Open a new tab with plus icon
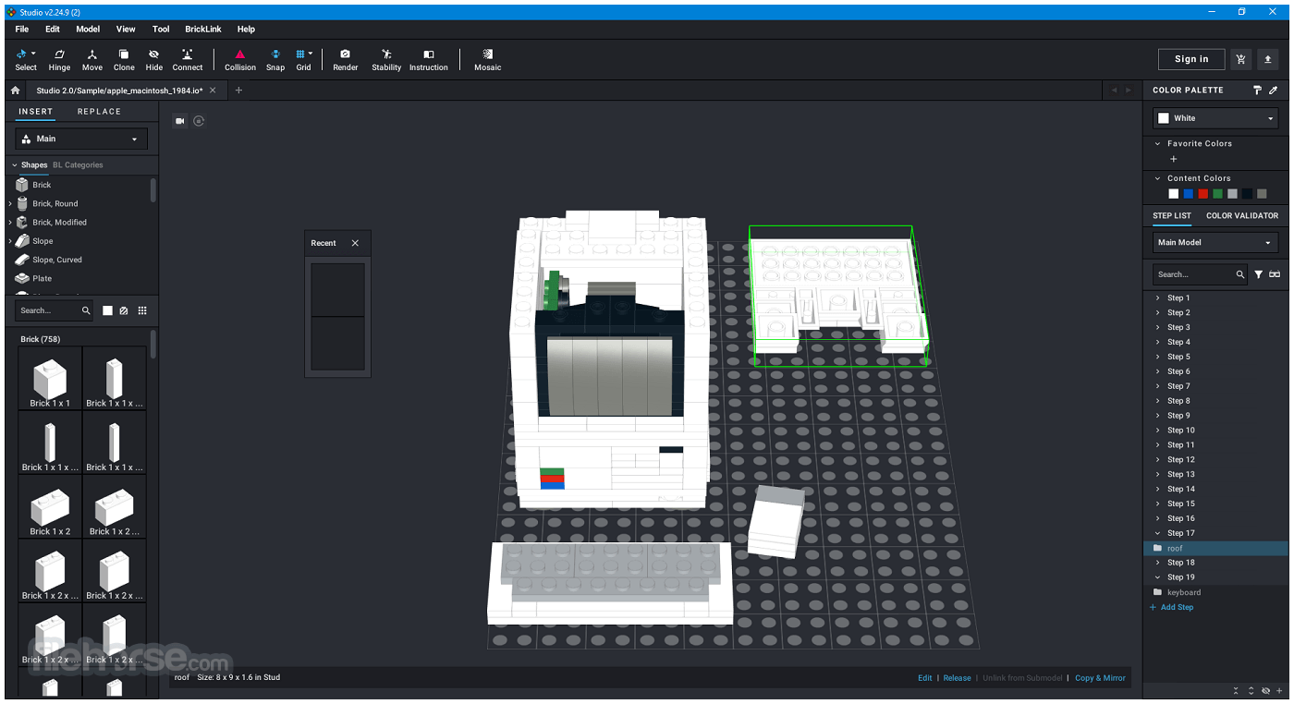1294x704 pixels. (238, 91)
